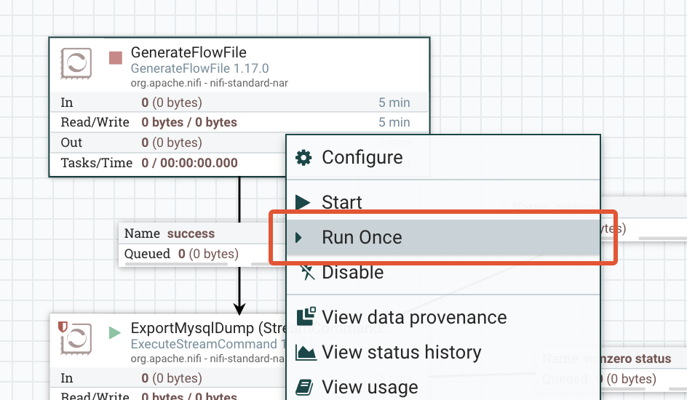Click the Configure gear icon
This screenshot has width=687, height=400.
pyautogui.click(x=303, y=158)
